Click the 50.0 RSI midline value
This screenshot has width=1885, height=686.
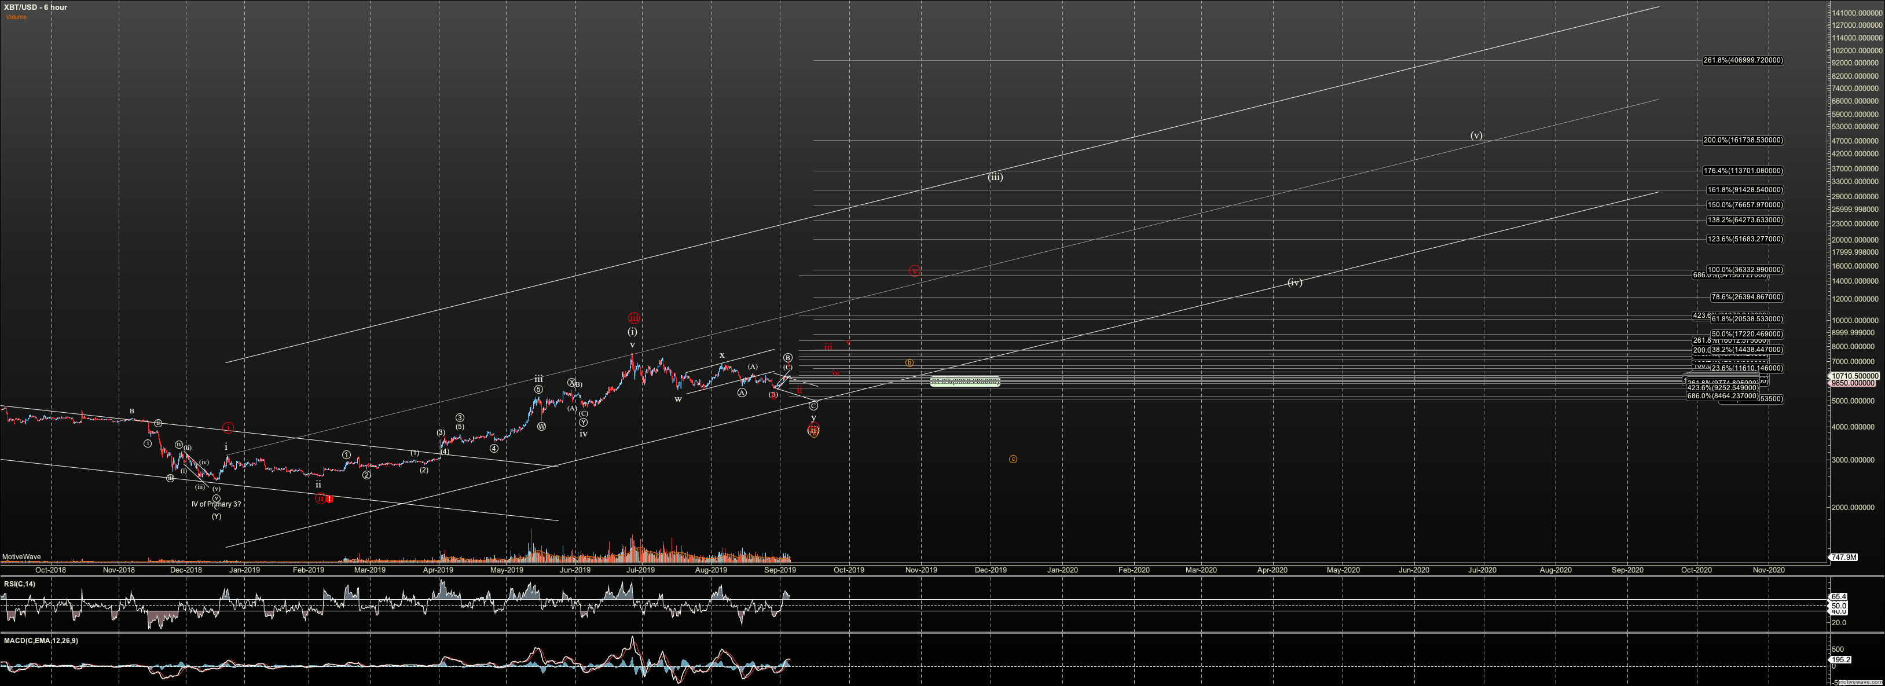point(1838,606)
